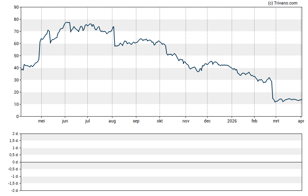Pick the 'sep' month axis label
Viewport: 308px width, 196px height.
click(136, 121)
